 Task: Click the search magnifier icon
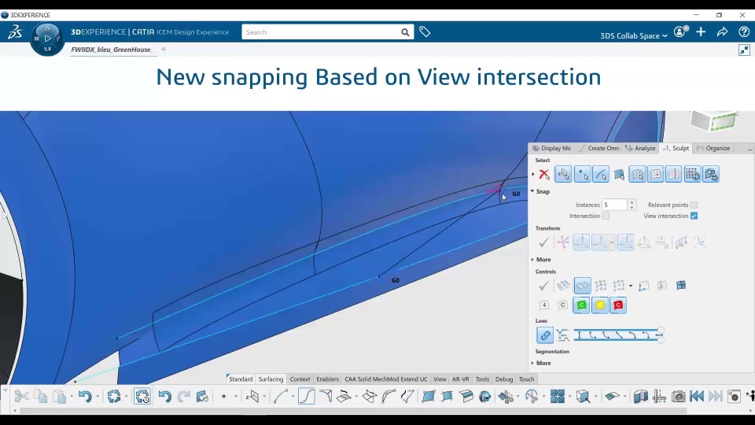[405, 32]
